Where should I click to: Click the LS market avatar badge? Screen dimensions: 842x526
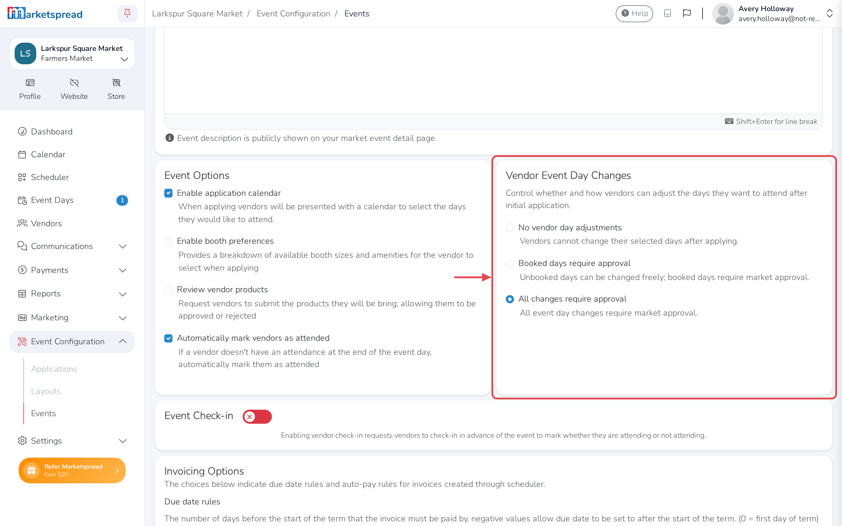(25, 53)
